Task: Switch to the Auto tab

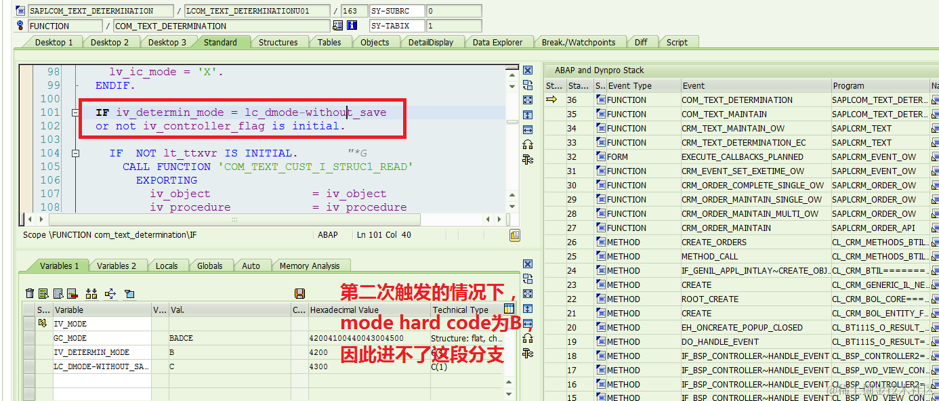Action: tap(251, 266)
